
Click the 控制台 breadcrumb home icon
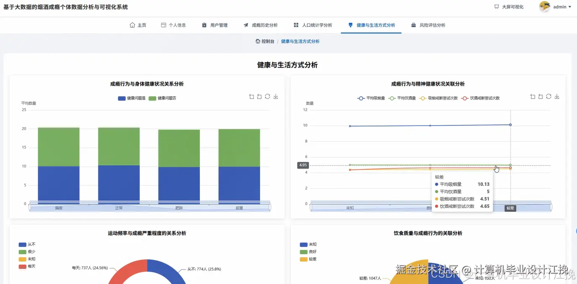point(258,41)
